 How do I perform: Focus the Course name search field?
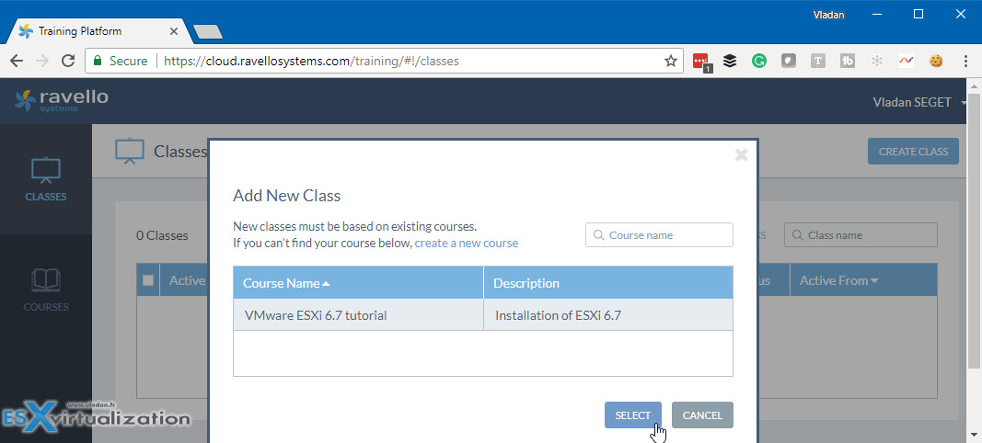(x=659, y=235)
